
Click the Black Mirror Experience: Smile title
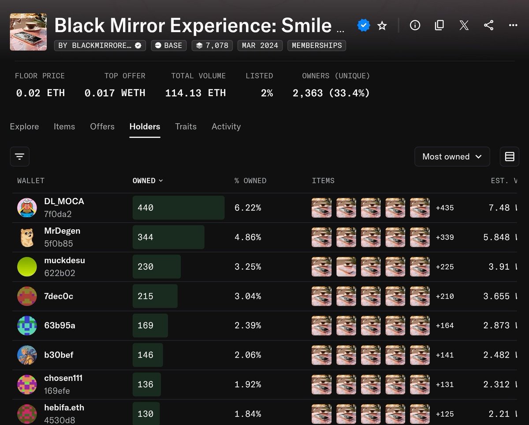click(x=200, y=26)
